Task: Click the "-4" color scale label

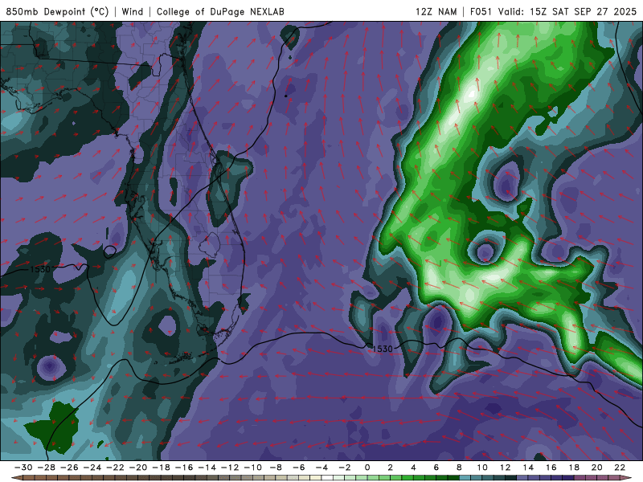Action: coord(321,468)
